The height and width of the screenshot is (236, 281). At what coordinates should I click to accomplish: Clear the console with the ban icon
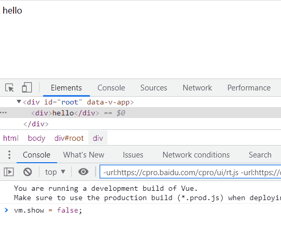click(x=28, y=172)
